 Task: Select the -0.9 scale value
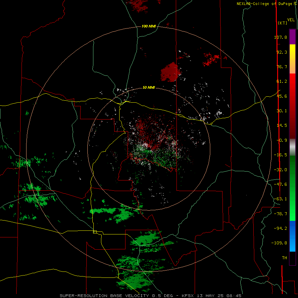tap(282, 140)
